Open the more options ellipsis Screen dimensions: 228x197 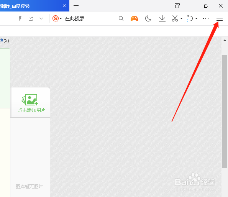click(x=206, y=18)
